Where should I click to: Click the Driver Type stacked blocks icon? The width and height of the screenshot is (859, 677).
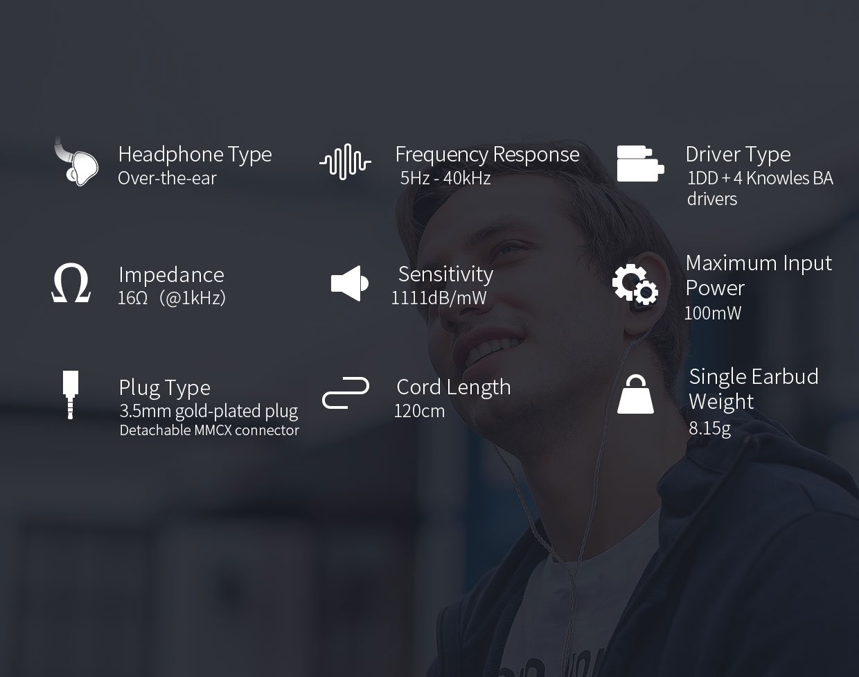(x=640, y=164)
